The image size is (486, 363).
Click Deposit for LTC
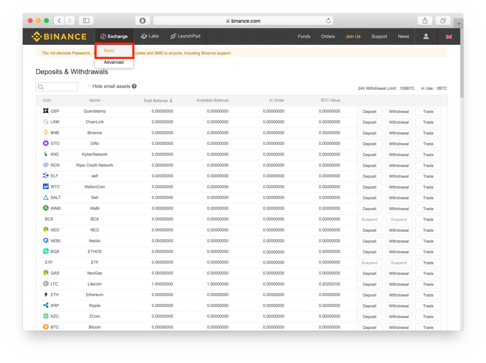(369, 284)
